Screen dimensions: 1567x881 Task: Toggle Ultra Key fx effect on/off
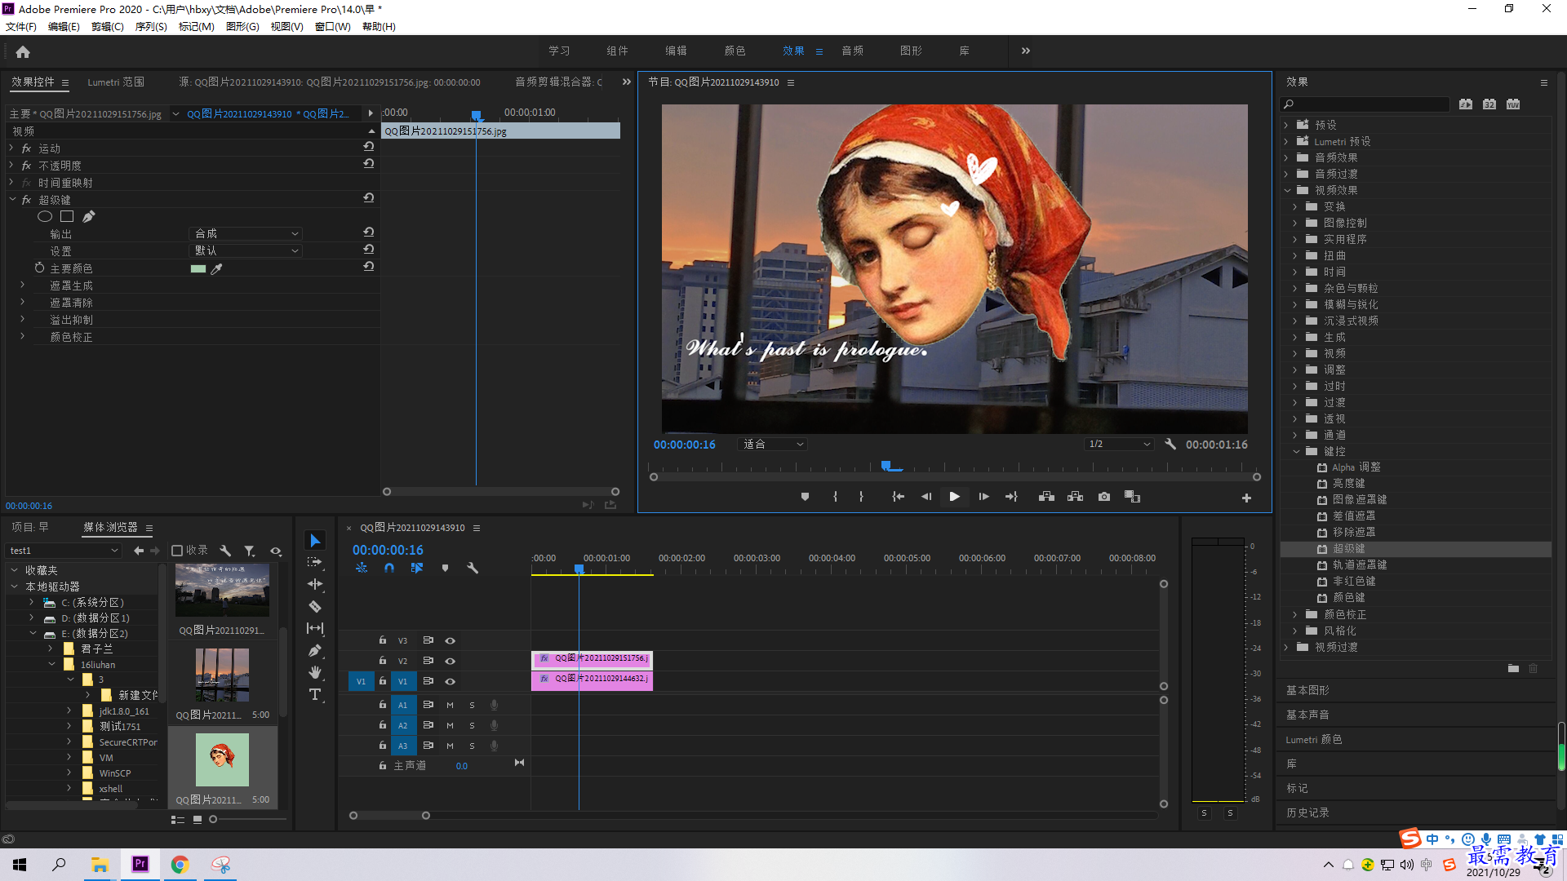26,200
